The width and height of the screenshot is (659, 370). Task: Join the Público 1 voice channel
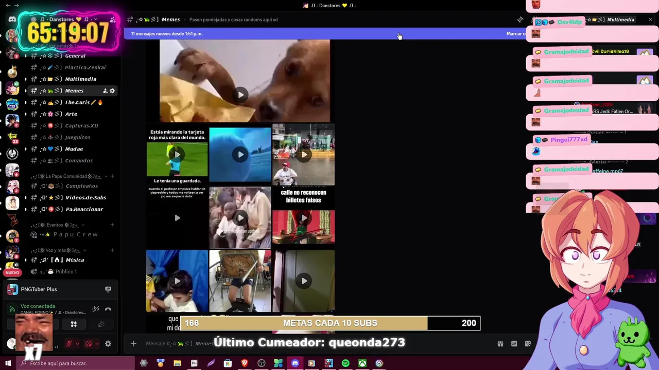pos(73,272)
